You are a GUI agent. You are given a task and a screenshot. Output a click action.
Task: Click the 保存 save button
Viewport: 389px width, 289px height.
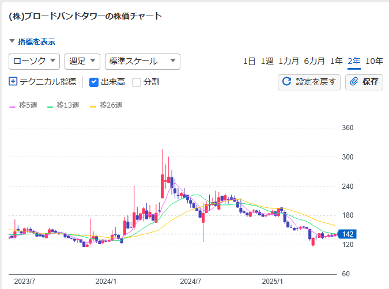(364, 82)
